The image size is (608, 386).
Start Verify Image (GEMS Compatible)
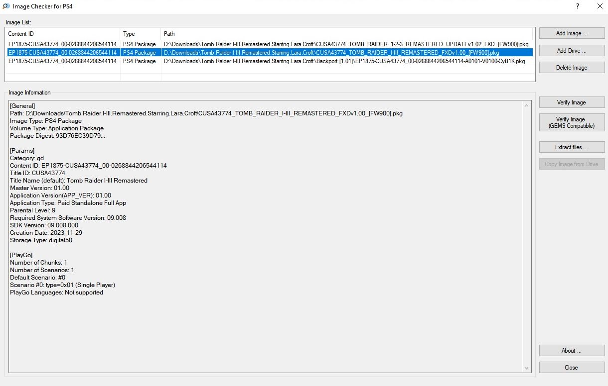point(572,122)
